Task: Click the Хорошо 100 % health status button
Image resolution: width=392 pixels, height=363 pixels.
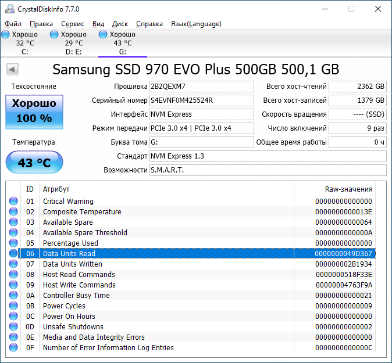Action: [34, 111]
